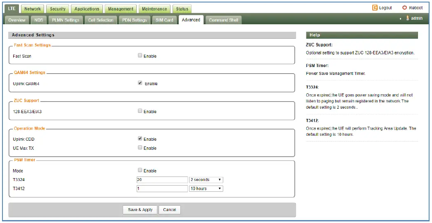Go to the Overview sub-tab
Viewport: 432px width, 223px height.
tap(17, 20)
